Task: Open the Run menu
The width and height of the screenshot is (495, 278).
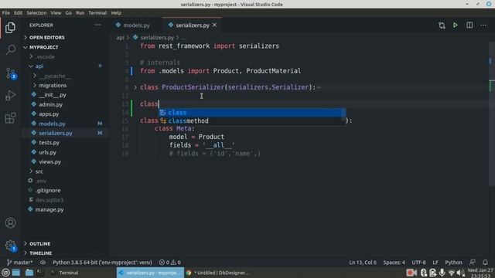Action: click(80, 13)
